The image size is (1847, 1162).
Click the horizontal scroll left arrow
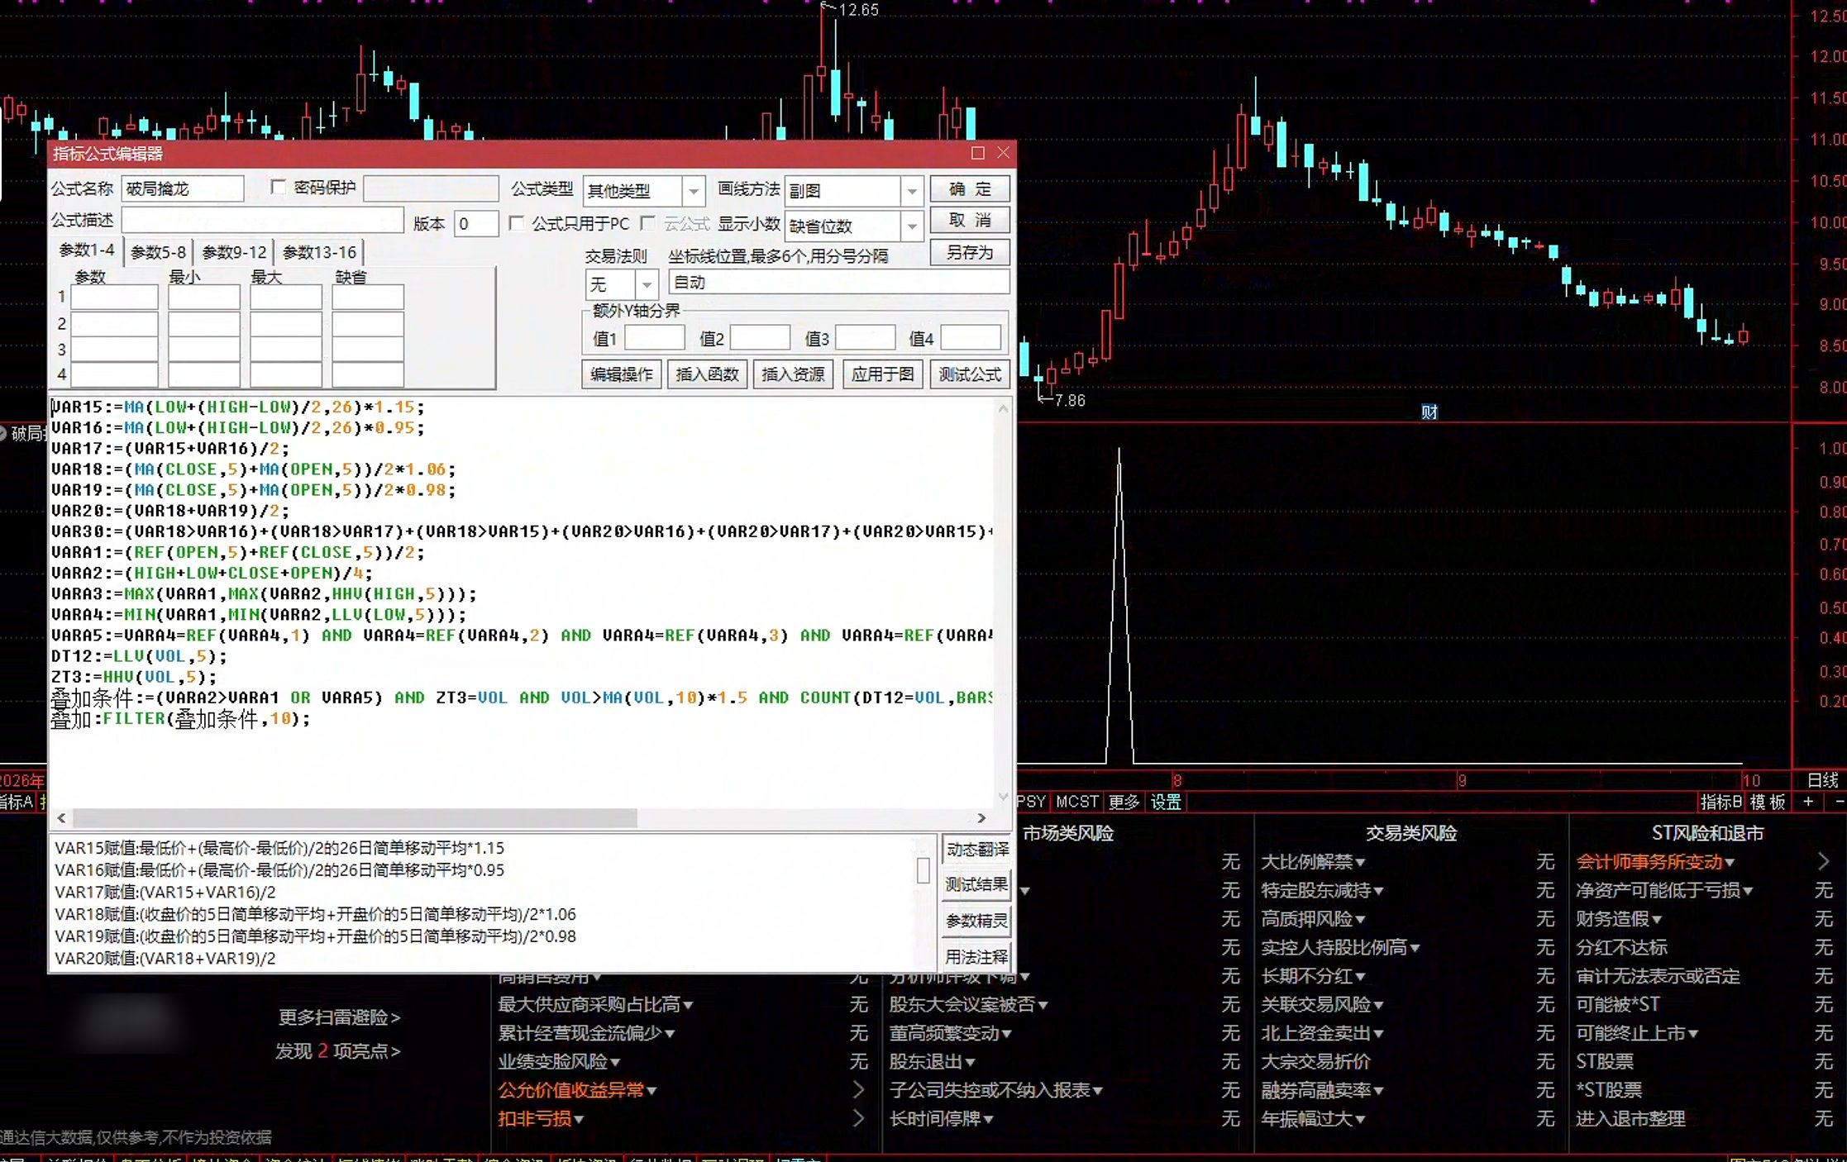[62, 817]
